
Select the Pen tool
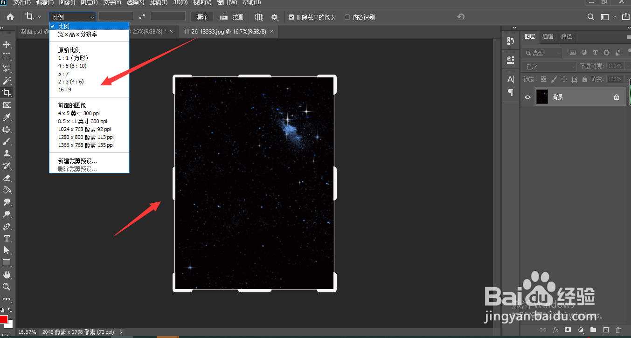[x=7, y=226]
